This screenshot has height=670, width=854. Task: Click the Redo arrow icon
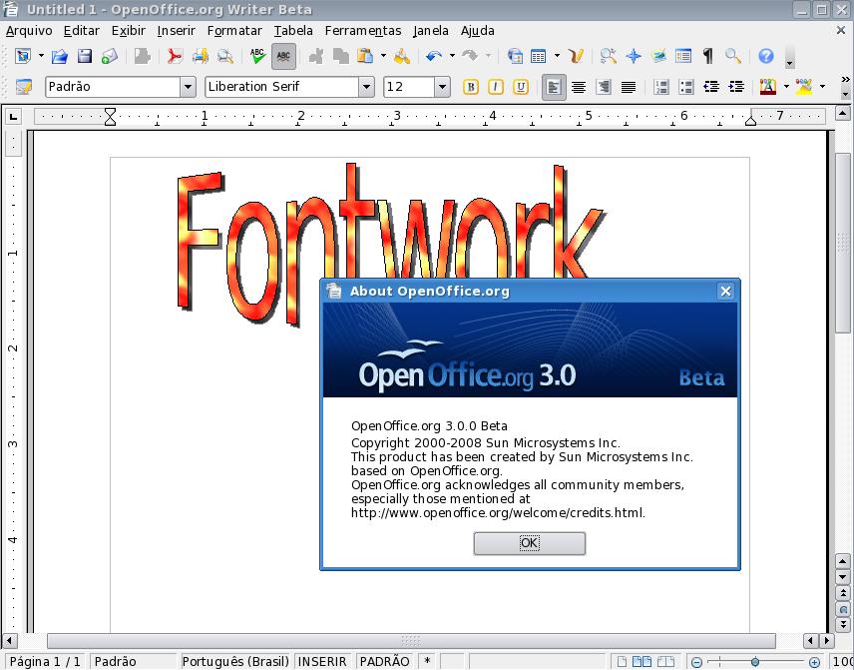point(470,56)
